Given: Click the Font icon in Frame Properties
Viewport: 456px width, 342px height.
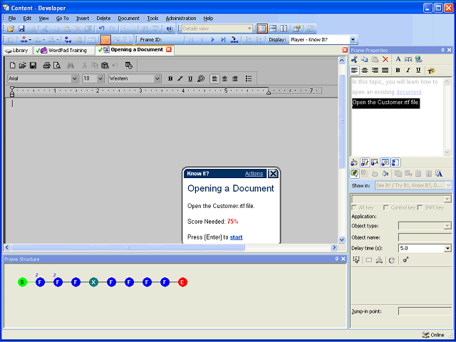Looking at the screenshot, I should click(x=398, y=59).
